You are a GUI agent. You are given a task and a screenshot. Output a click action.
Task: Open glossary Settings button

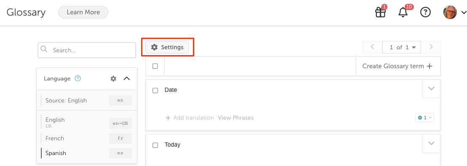[167, 47]
